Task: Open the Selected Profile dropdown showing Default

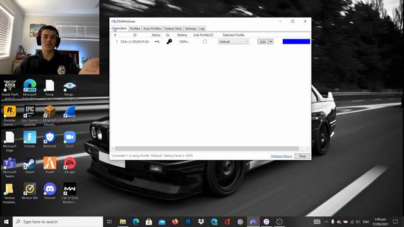Action: tap(234, 42)
